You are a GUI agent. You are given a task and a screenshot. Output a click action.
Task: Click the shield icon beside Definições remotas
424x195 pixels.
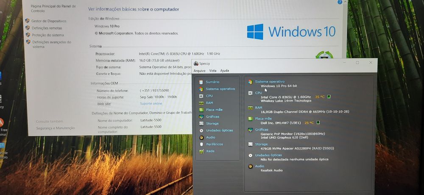27,28
